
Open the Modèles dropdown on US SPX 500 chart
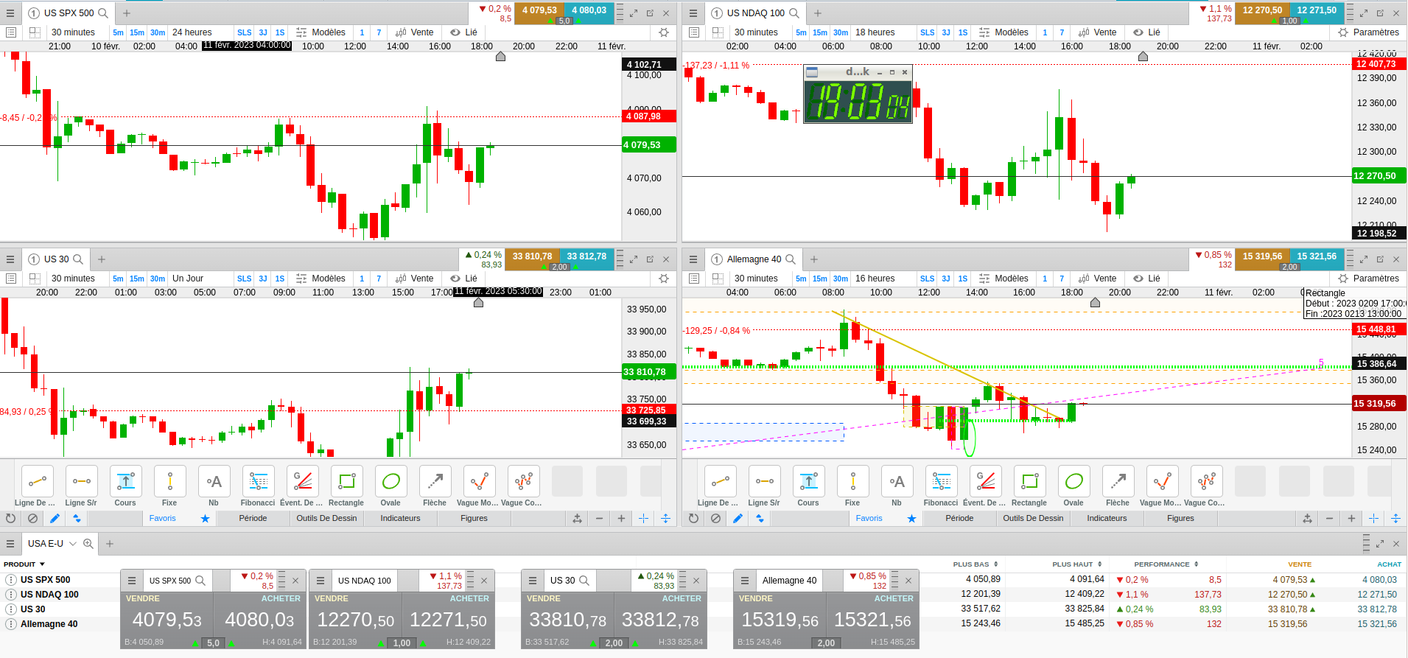click(321, 32)
